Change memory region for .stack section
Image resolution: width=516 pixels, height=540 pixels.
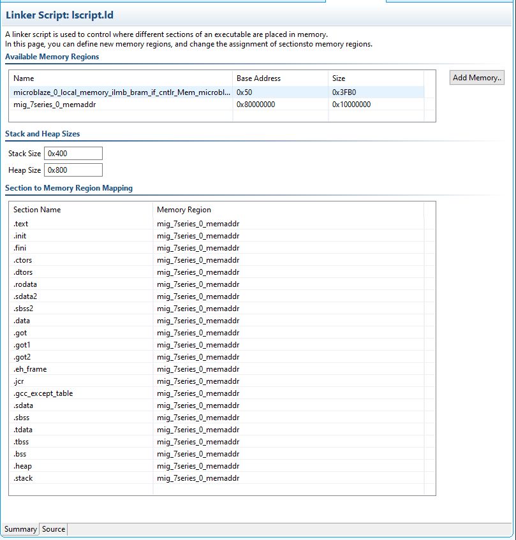click(x=198, y=478)
